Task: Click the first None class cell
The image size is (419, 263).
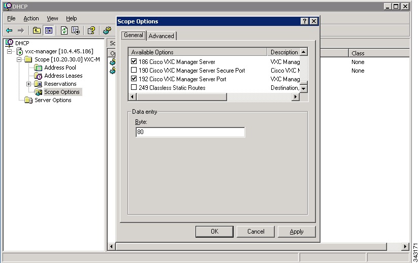Action: [358, 62]
